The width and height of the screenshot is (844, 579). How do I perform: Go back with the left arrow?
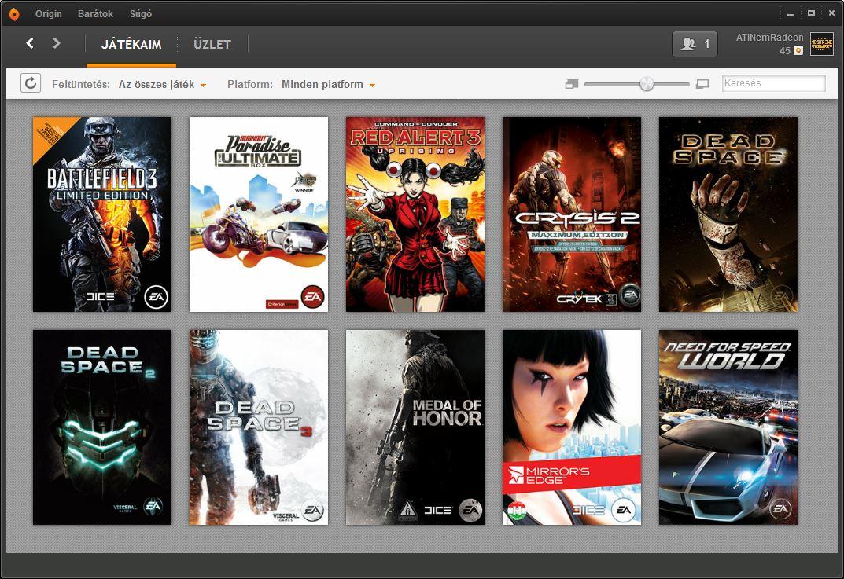[x=30, y=43]
